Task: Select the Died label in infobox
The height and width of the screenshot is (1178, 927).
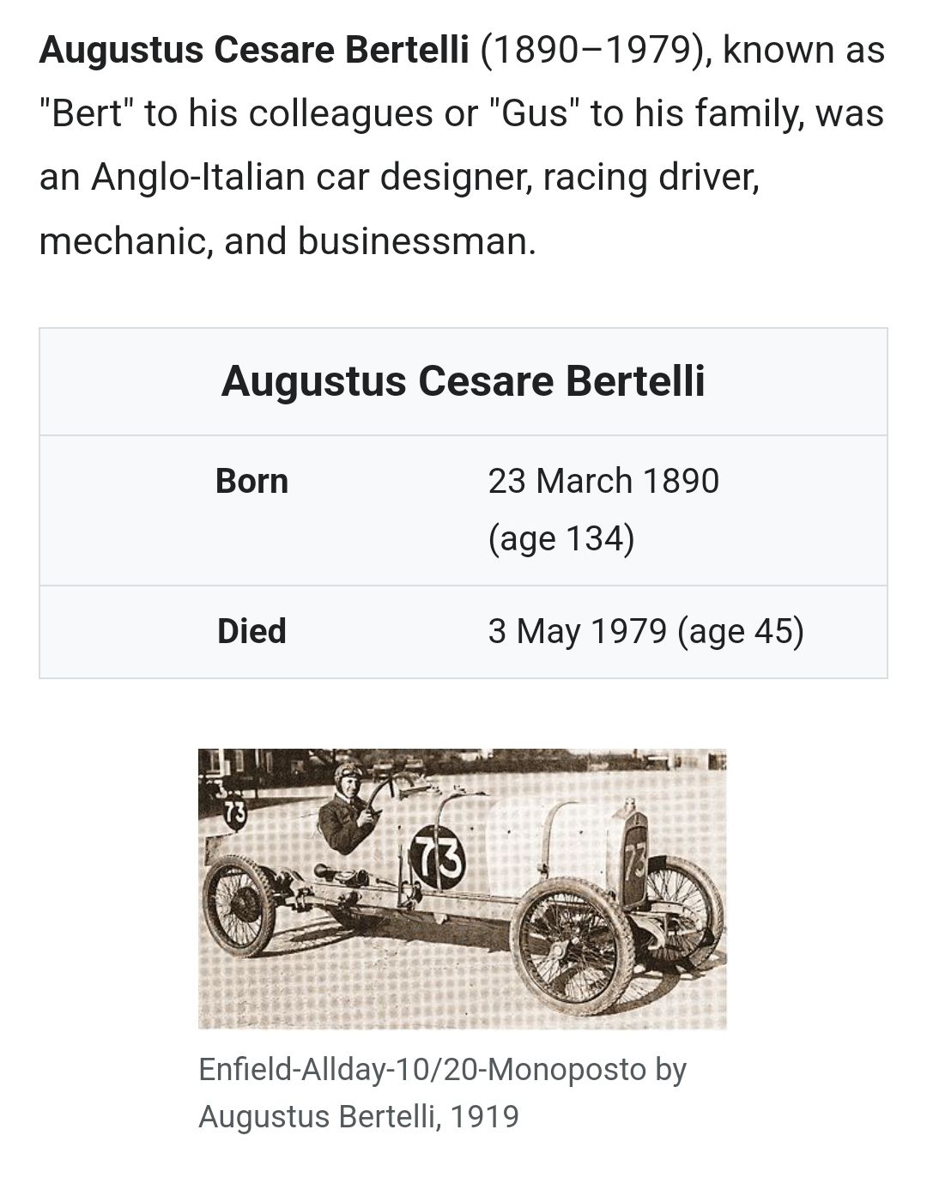Action: coord(251,631)
